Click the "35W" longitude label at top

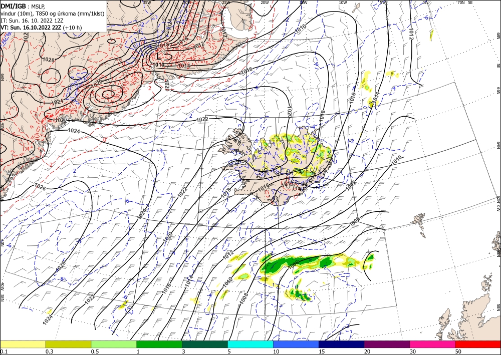click(x=147, y=2)
